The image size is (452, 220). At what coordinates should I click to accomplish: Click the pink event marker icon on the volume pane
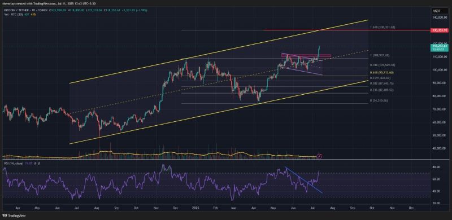click(x=319, y=156)
